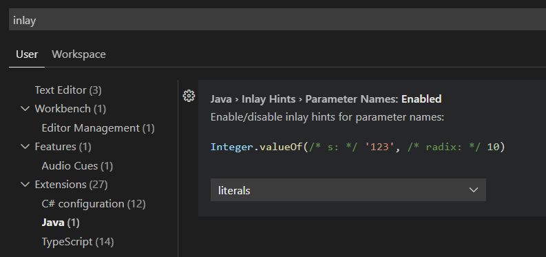Open TypeScript (14) settings

(78, 241)
